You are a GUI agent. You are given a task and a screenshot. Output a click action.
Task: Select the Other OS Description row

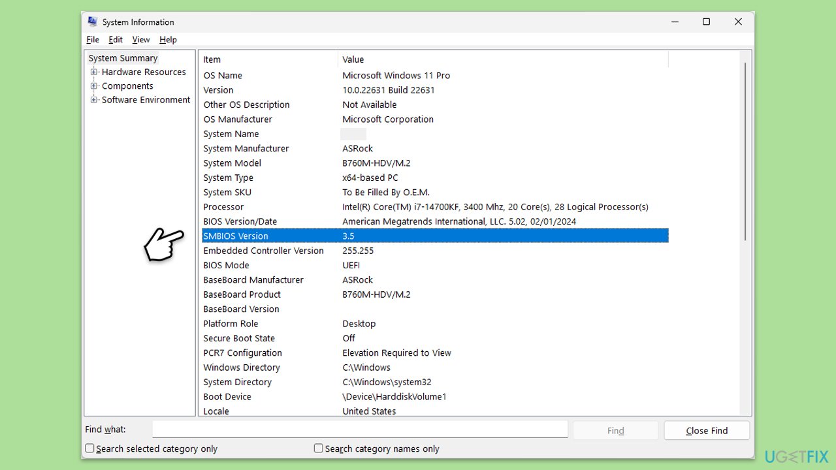click(x=435, y=104)
